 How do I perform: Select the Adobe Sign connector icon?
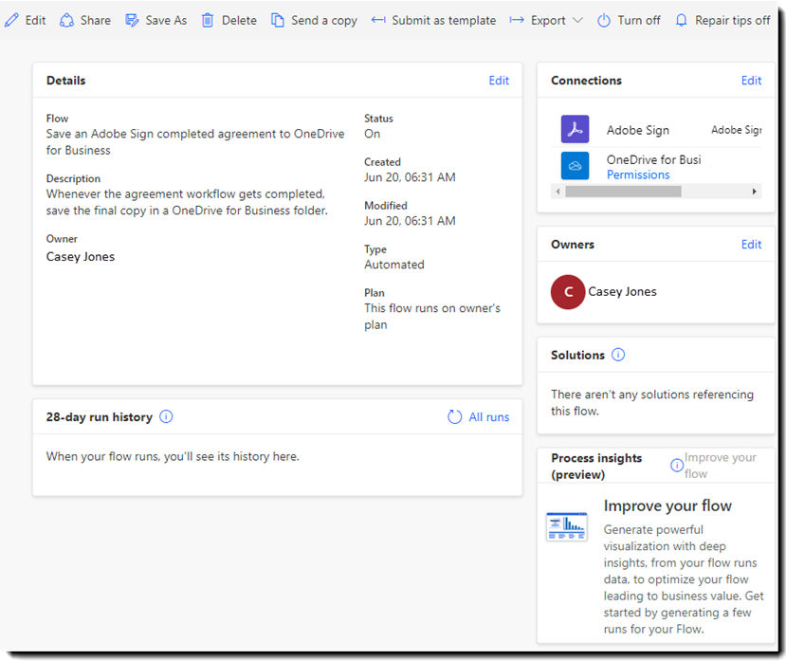pos(575,129)
